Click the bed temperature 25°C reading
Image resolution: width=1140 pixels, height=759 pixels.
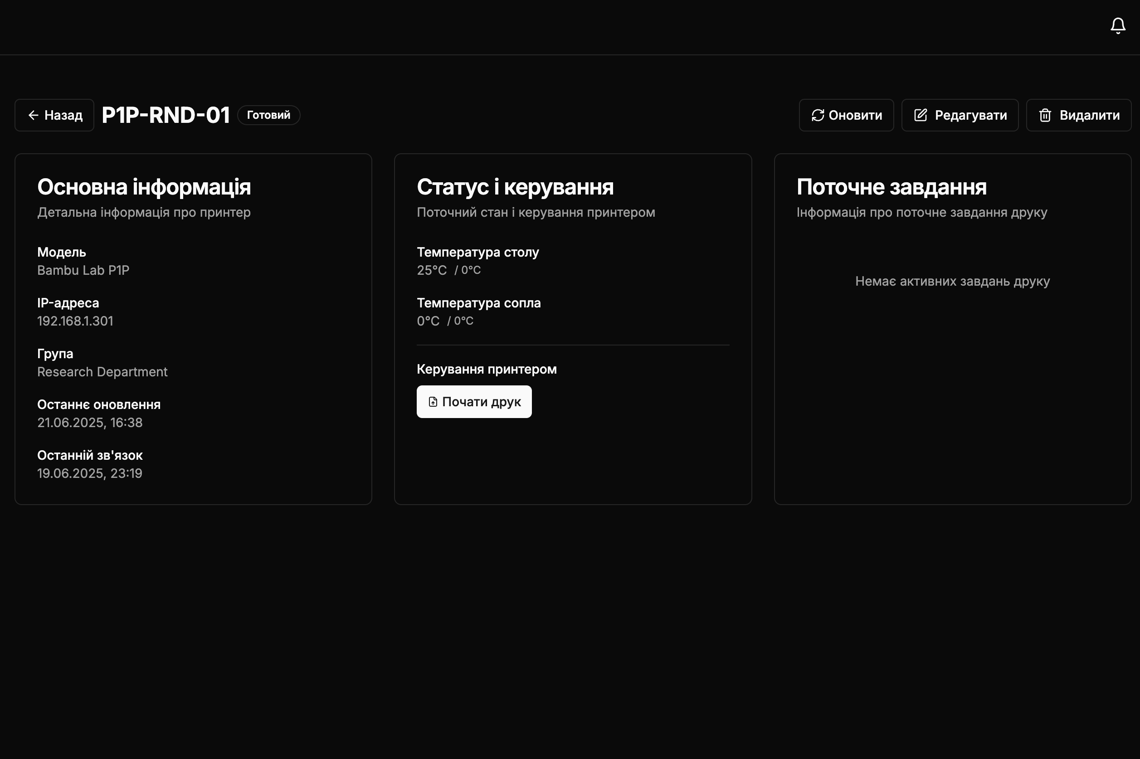coord(432,270)
